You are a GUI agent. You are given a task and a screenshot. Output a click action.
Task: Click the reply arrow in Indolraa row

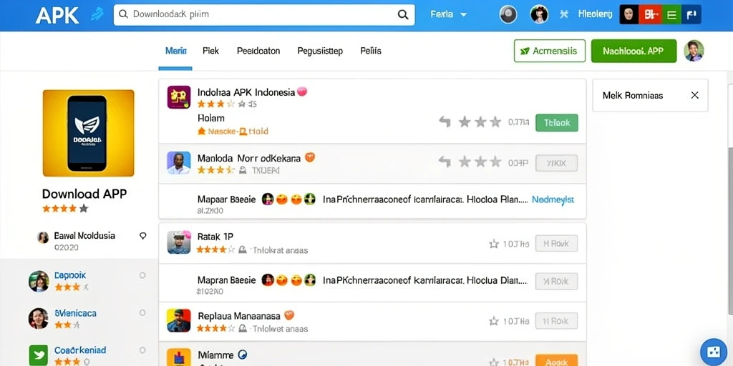pos(445,122)
